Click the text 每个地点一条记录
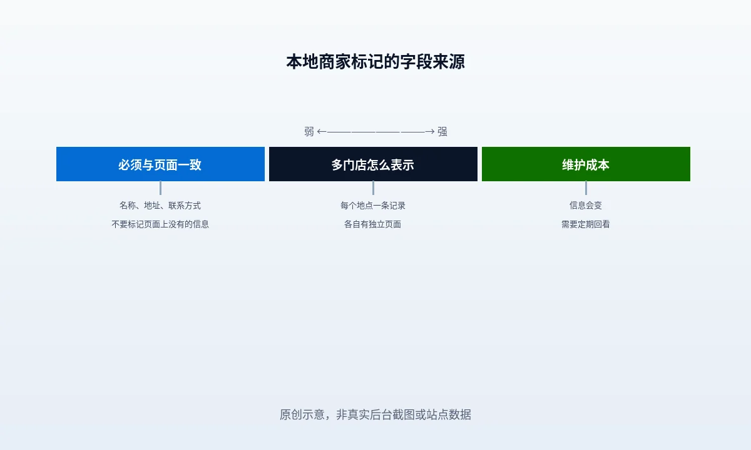The image size is (751, 450). tap(373, 206)
